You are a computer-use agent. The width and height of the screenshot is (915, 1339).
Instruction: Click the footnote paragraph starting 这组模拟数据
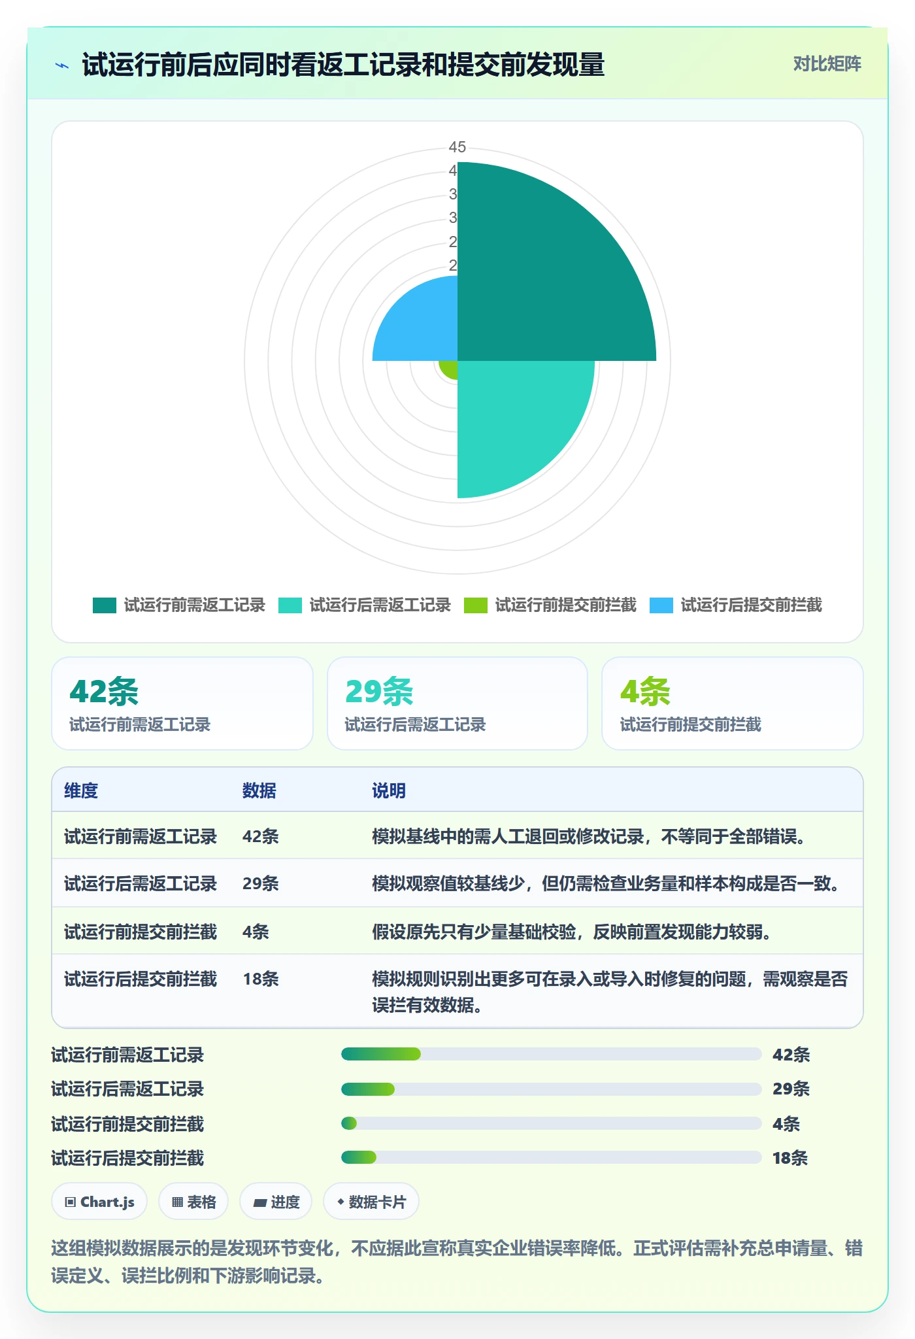[x=457, y=1262]
